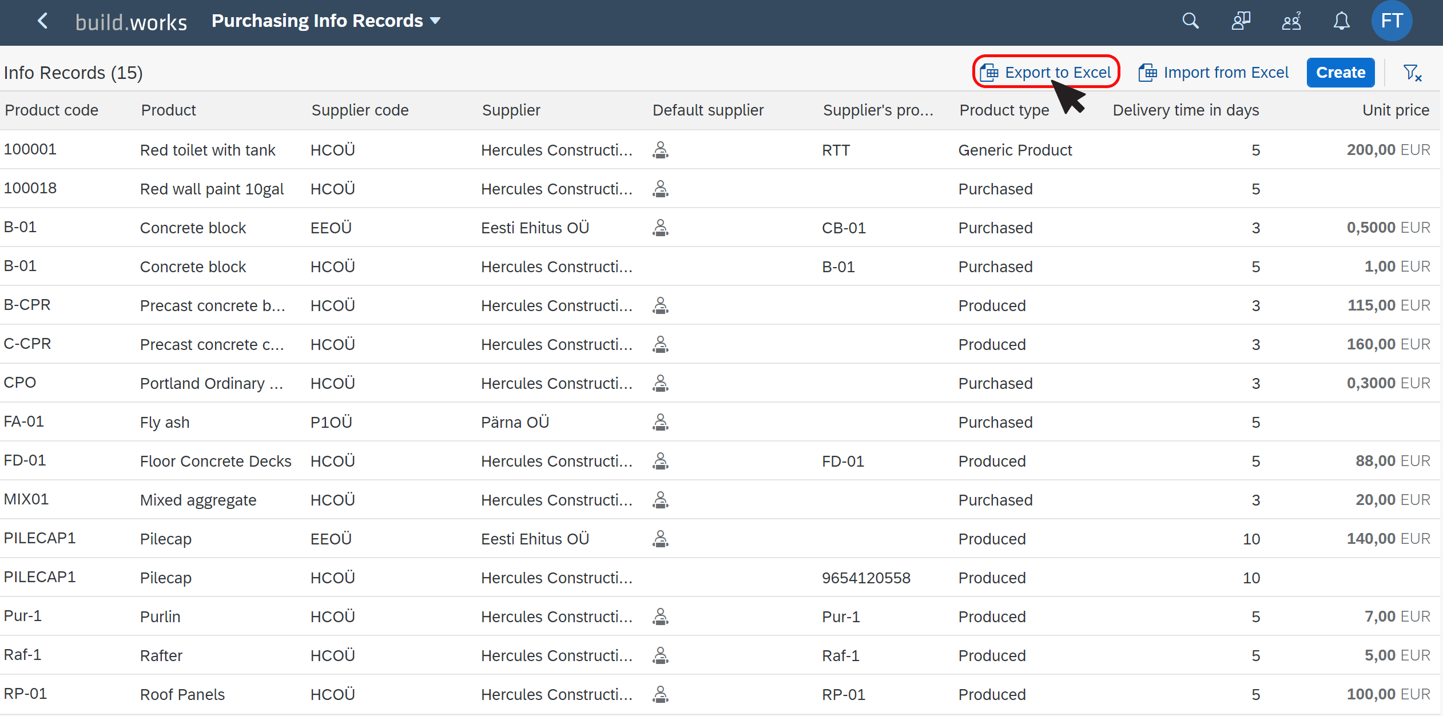This screenshot has height=716, width=1443.
Task: Click supplier product number 9654120558
Action: pyautogui.click(x=866, y=578)
